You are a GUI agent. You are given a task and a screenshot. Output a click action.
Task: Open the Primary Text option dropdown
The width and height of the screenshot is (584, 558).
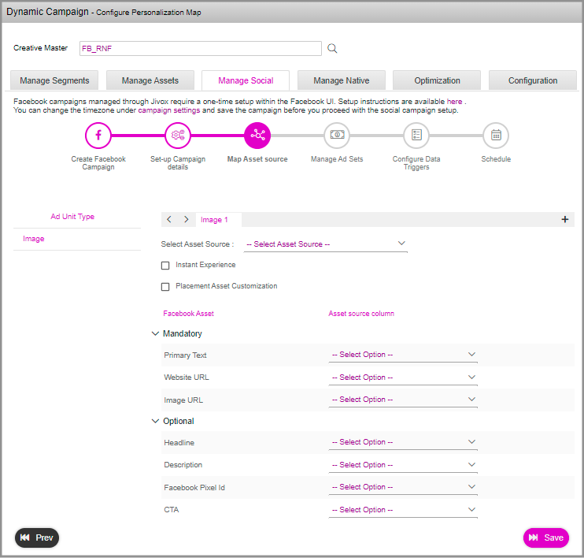pos(403,355)
